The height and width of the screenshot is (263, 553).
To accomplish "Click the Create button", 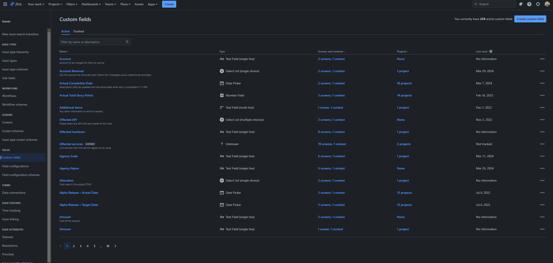I will 169,4.
